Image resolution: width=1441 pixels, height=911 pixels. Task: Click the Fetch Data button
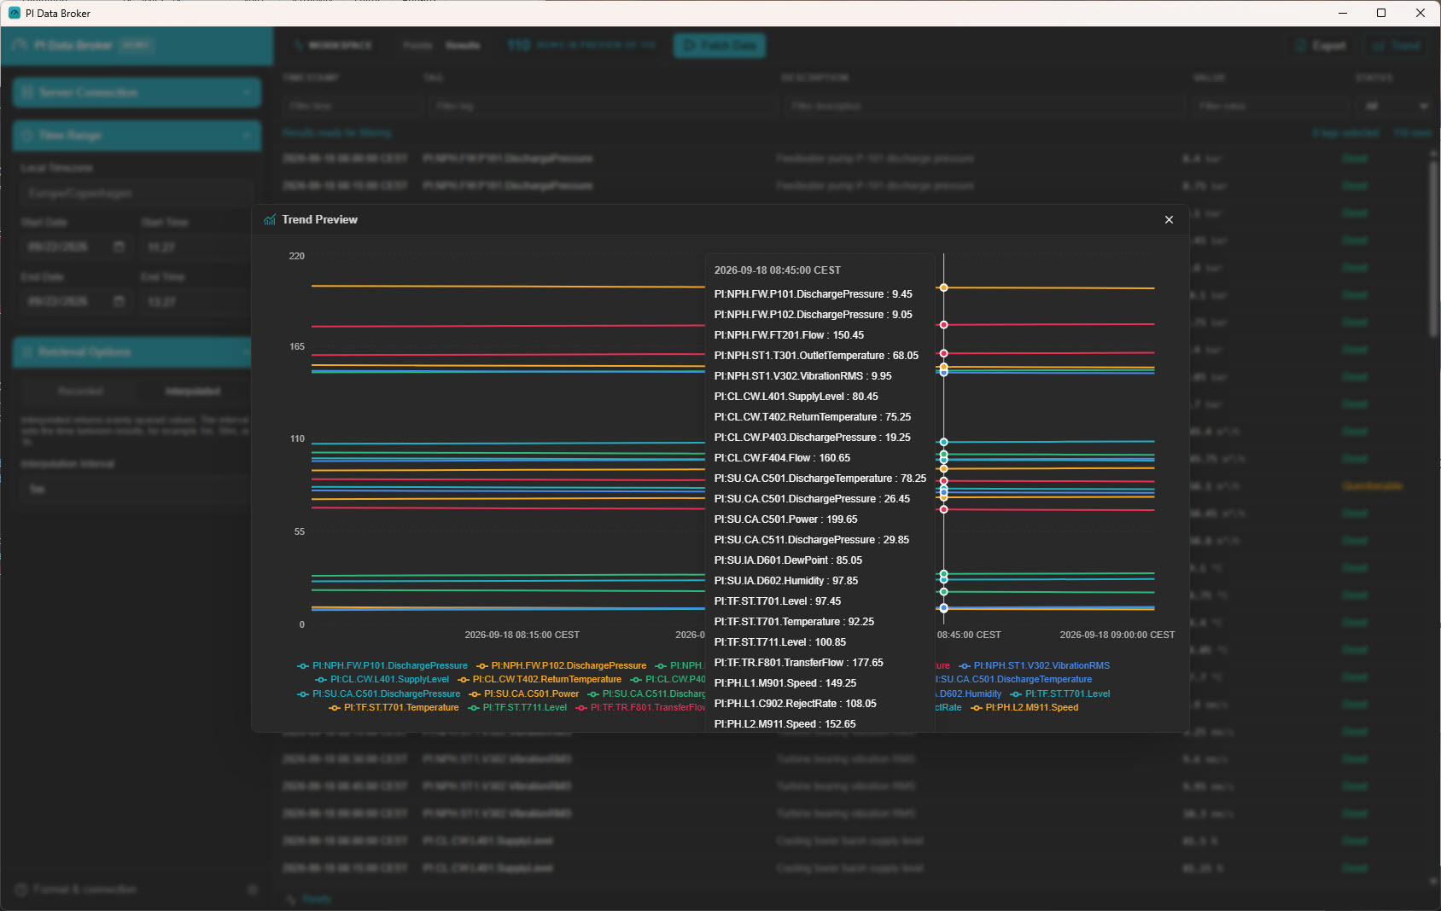pos(720,46)
